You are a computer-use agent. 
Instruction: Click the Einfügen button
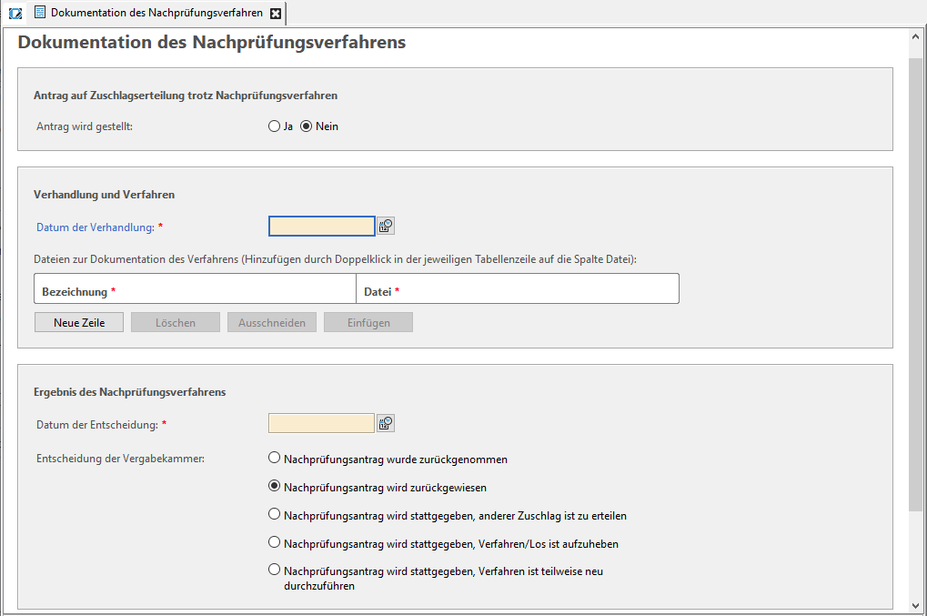pos(368,322)
